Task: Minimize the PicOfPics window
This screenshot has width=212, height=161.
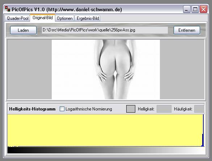Action: pyautogui.click(x=187, y=9)
